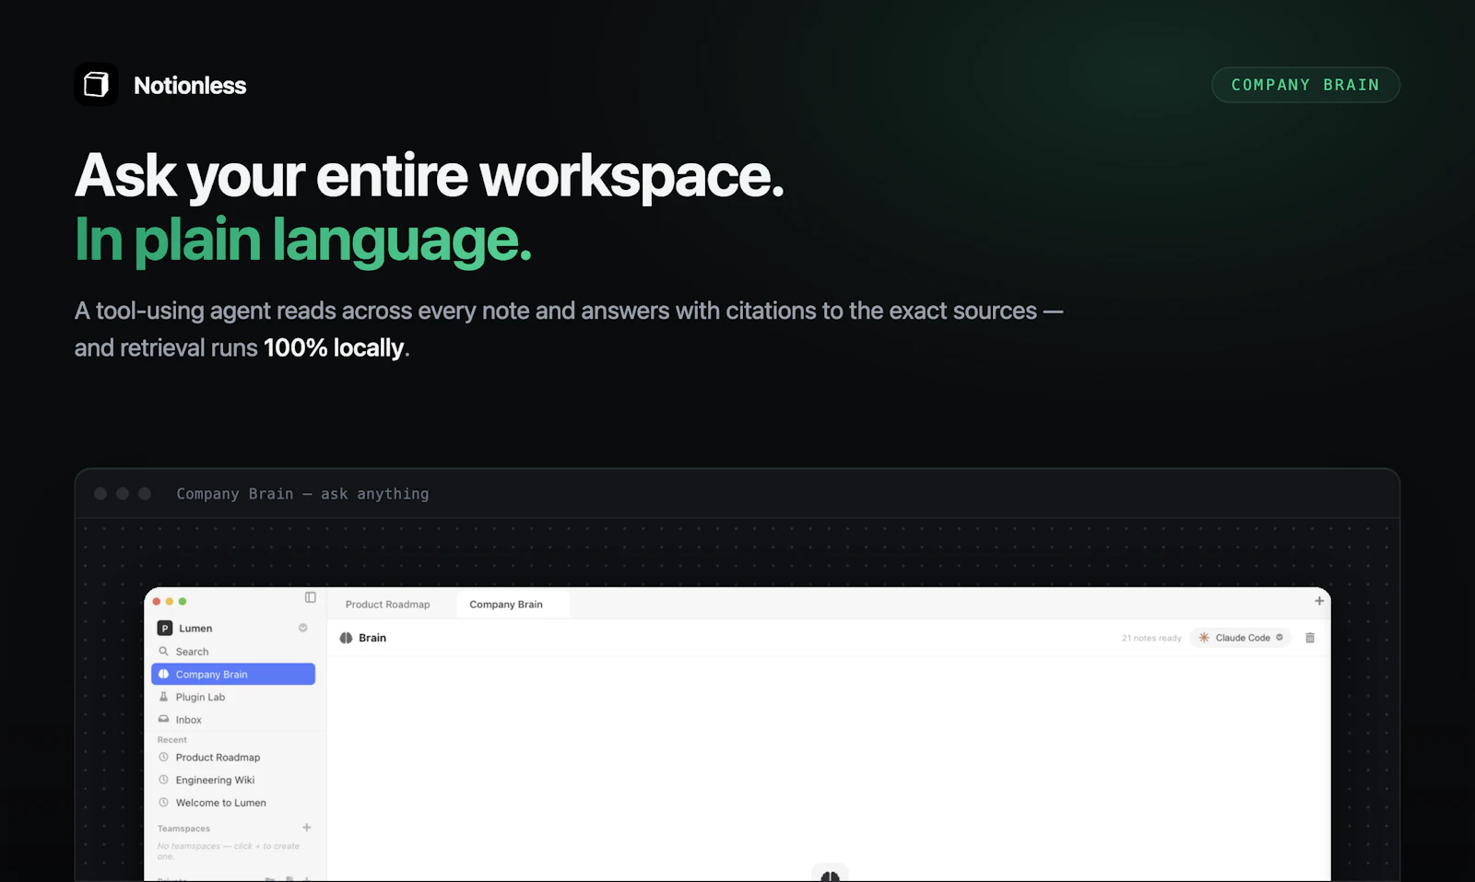This screenshot has width=1475, height=882.
Task: Click the clock icon beside Product Roadmap
Action: pos(163,757)
